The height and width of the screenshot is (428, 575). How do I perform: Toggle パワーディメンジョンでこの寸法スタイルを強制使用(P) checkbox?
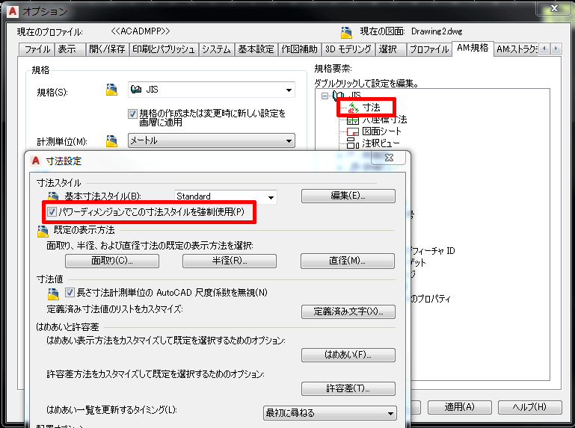52,211
